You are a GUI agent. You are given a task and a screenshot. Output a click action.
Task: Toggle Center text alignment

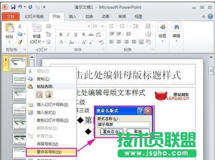(119, 42)
